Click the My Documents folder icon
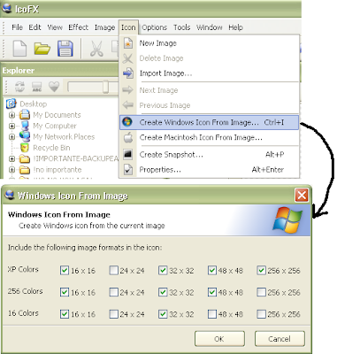 tap(25, 114)
